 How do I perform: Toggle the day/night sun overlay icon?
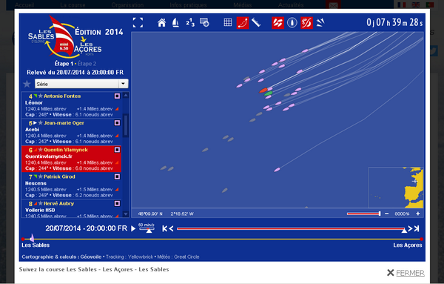[x=306, y=23]
